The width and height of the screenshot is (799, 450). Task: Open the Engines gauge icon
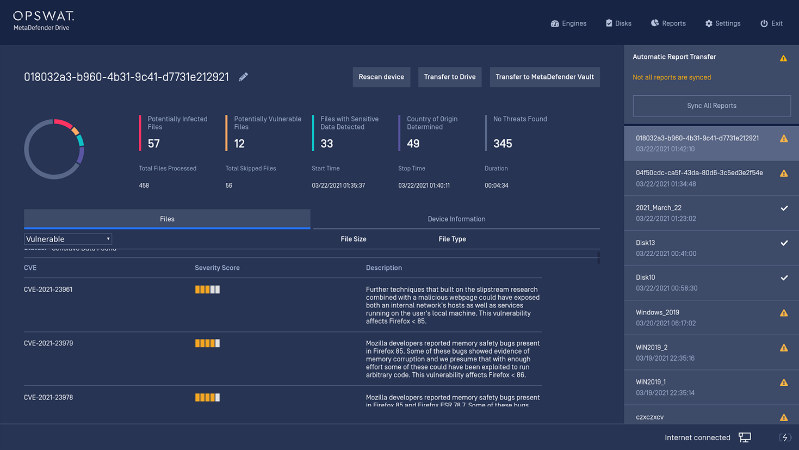pos(555,23)
